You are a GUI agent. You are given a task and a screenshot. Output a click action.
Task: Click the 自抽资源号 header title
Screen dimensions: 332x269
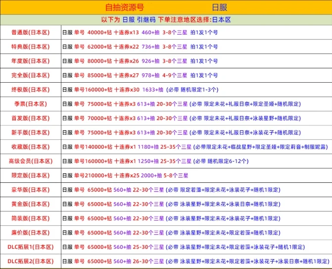pos(125,7)
